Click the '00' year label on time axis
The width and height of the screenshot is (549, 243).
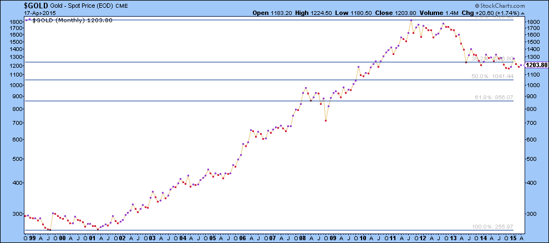point(63,238)
